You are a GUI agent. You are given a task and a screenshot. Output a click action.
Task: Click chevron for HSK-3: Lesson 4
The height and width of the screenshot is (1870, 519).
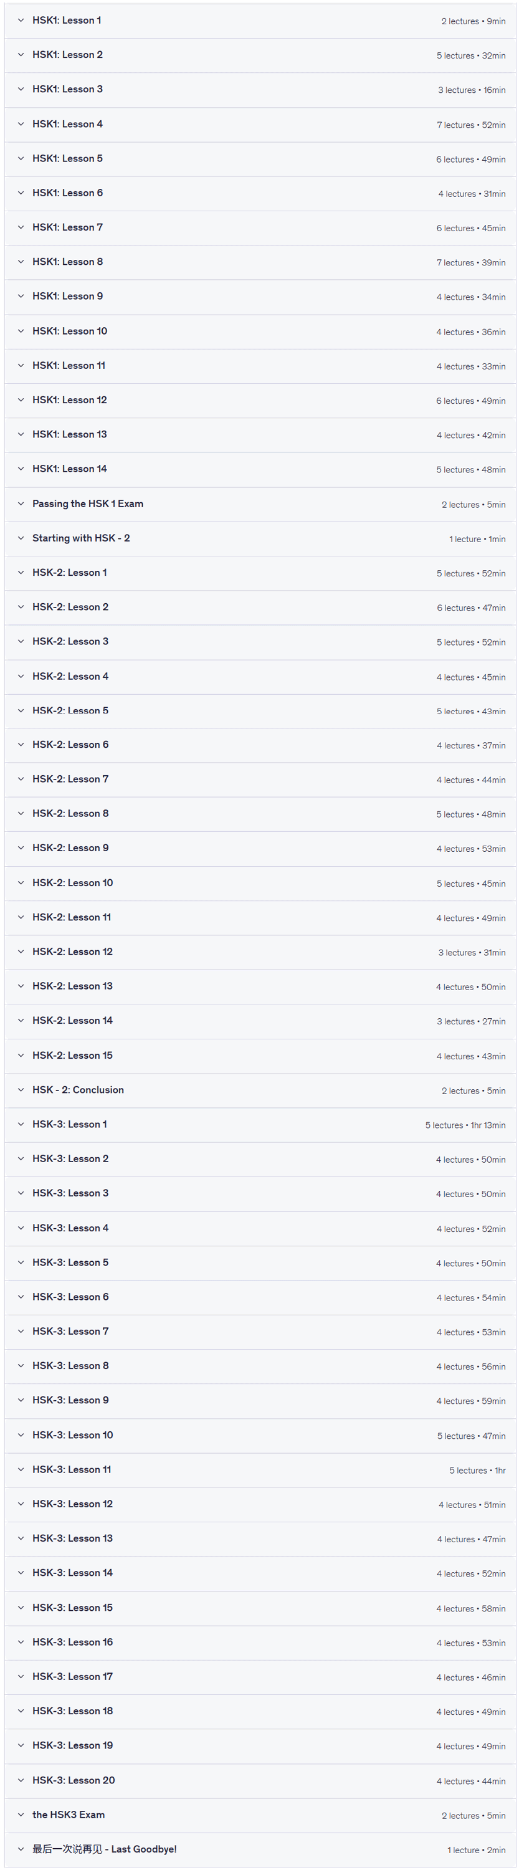coord(21,1228)
